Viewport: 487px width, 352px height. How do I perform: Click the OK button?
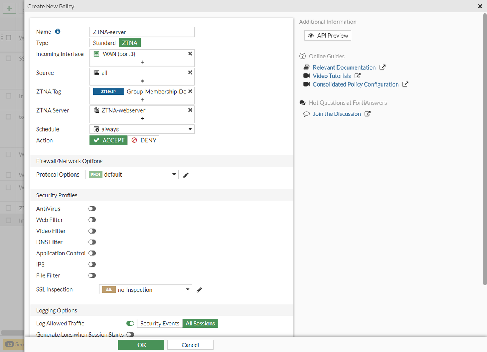(x=141, y=345)
